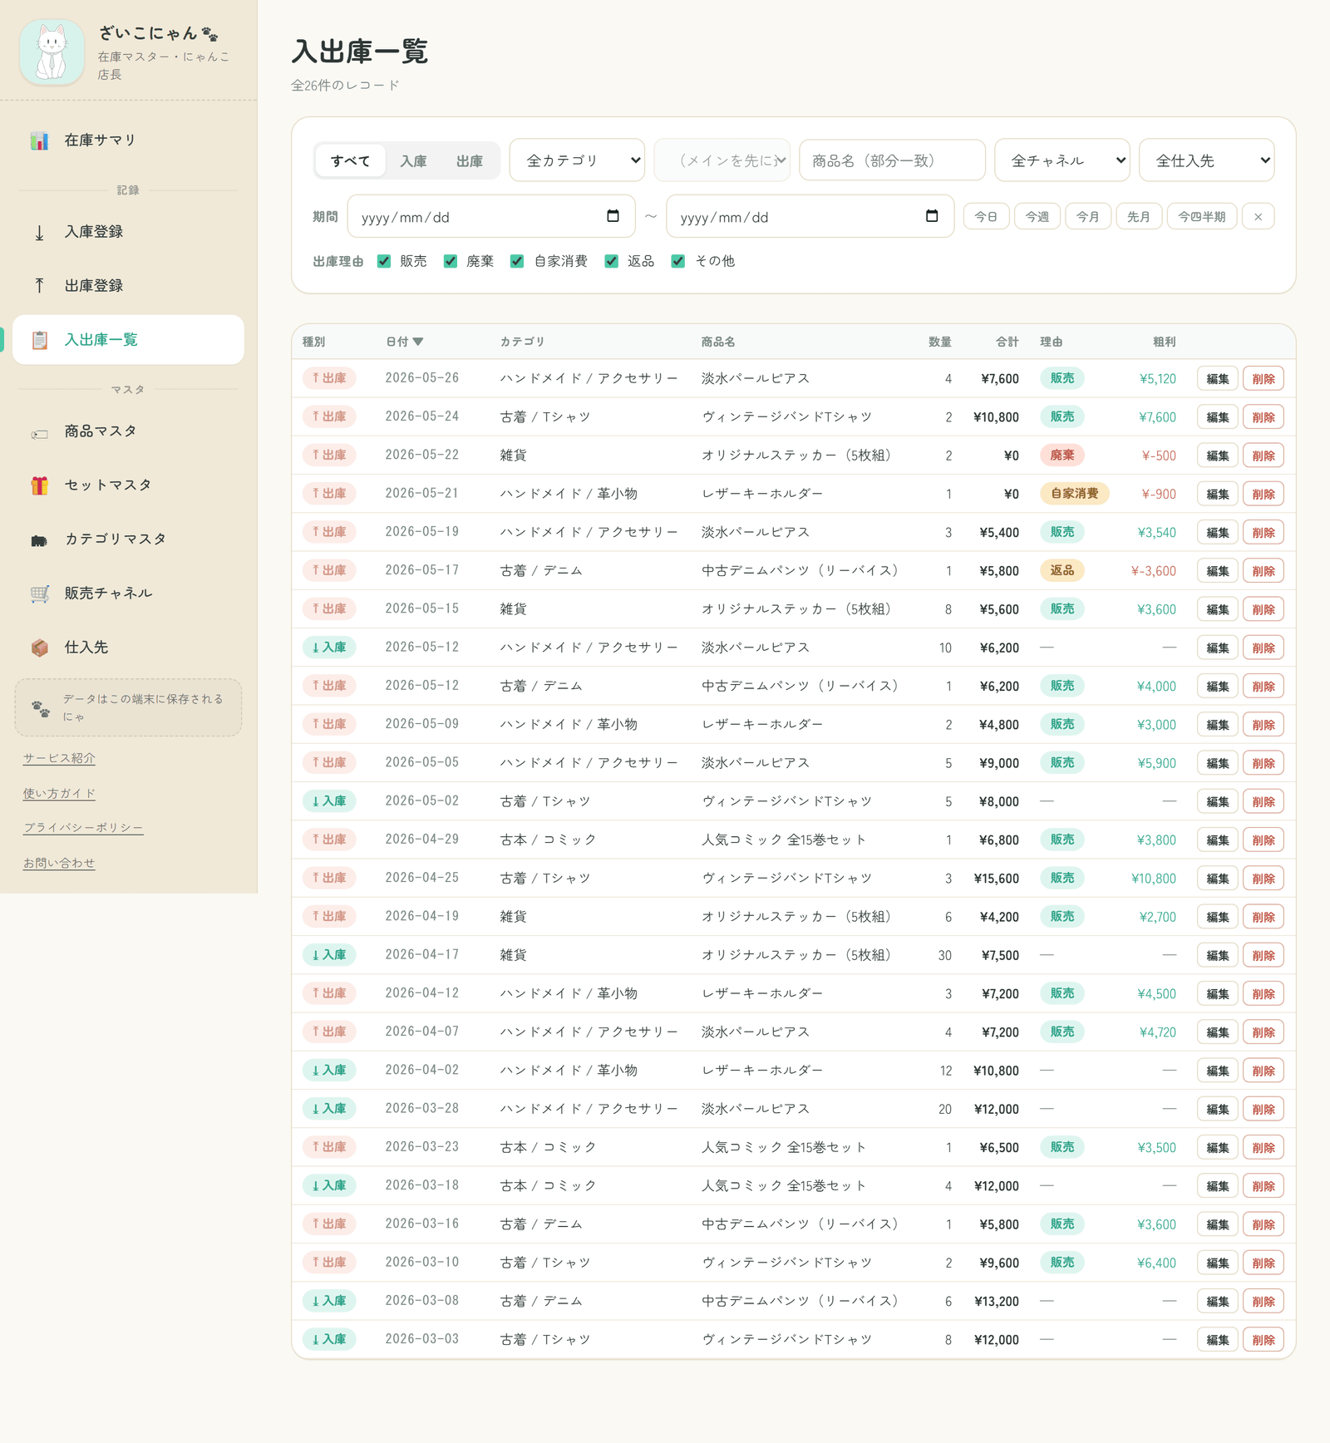Screen dimensions: 1330x1443
Task: Click the 今月 period shortcut button
Action: click(1088, 217)
